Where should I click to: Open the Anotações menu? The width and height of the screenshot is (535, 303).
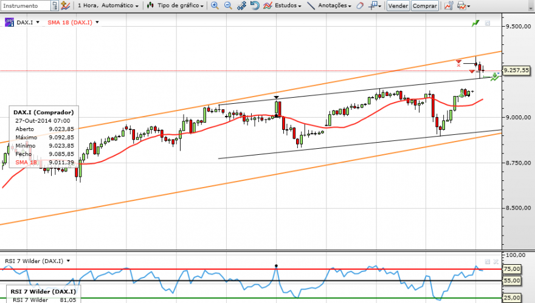(334, 5)
